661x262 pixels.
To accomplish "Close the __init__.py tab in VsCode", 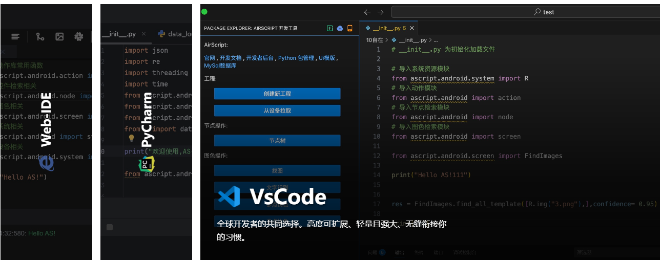I will pyautogui.click(x=412, y=28).
